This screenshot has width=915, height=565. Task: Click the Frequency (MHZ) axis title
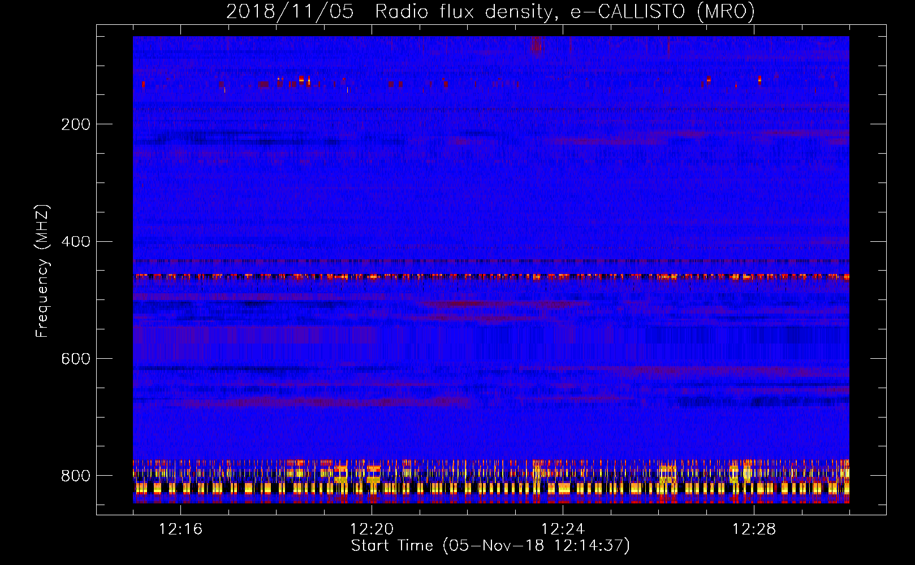(x=42, y=271)
